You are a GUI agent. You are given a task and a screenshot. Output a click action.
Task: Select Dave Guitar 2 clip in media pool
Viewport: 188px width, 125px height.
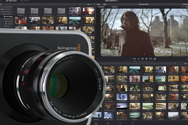tap(148, 70)
